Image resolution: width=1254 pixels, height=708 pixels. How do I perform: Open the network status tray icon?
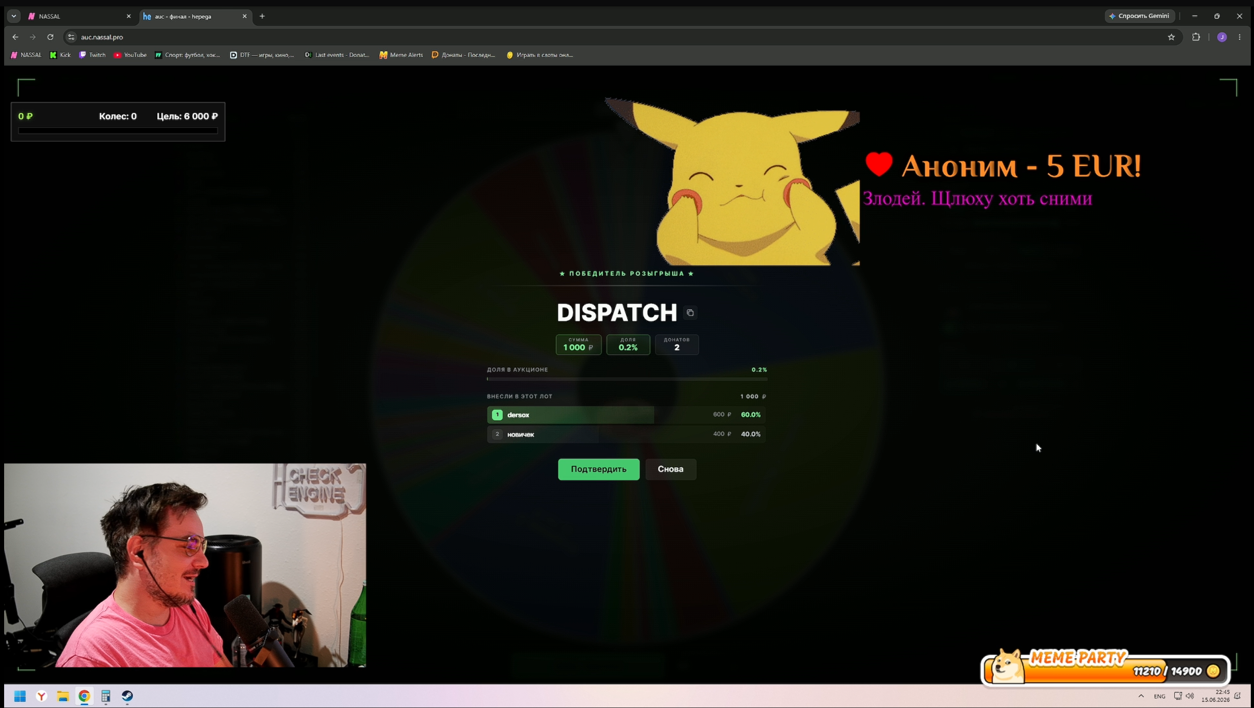click(1178, 696)
